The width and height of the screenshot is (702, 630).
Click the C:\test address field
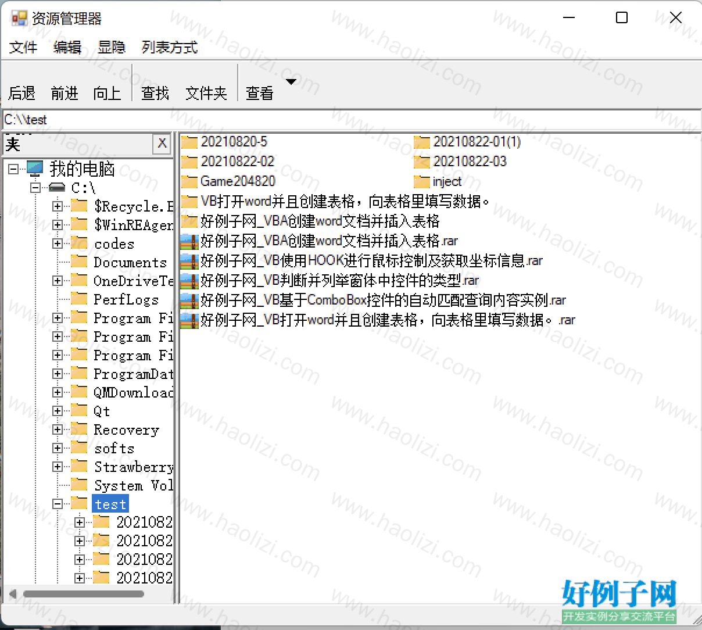pyautogui.click(x=351, y=120)
